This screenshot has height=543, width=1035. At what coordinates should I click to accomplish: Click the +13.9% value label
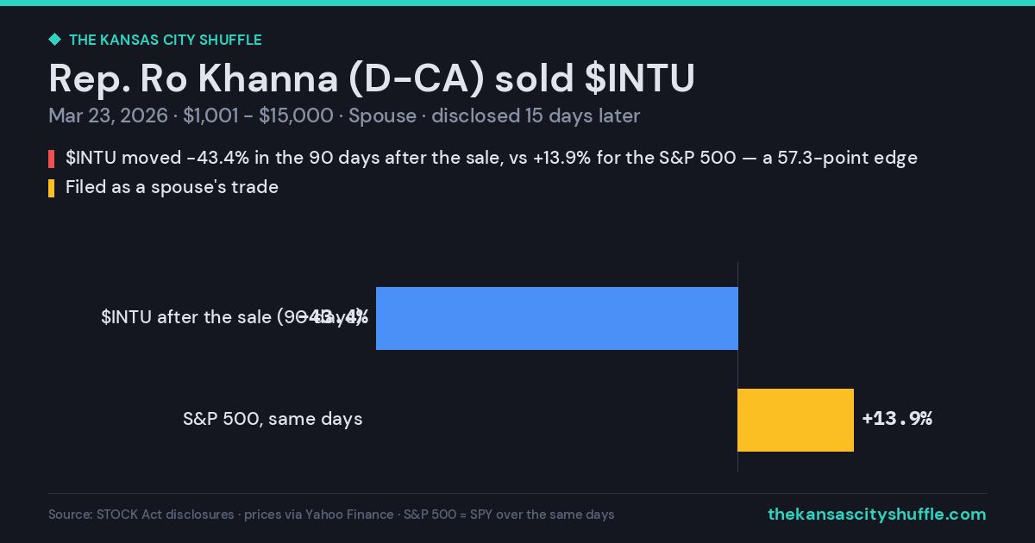coord(897,419)
